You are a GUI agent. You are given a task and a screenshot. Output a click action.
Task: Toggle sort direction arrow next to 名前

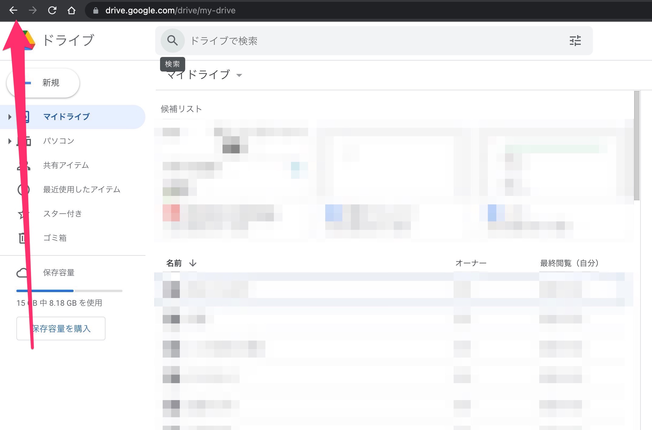click(x=193, y=263)
